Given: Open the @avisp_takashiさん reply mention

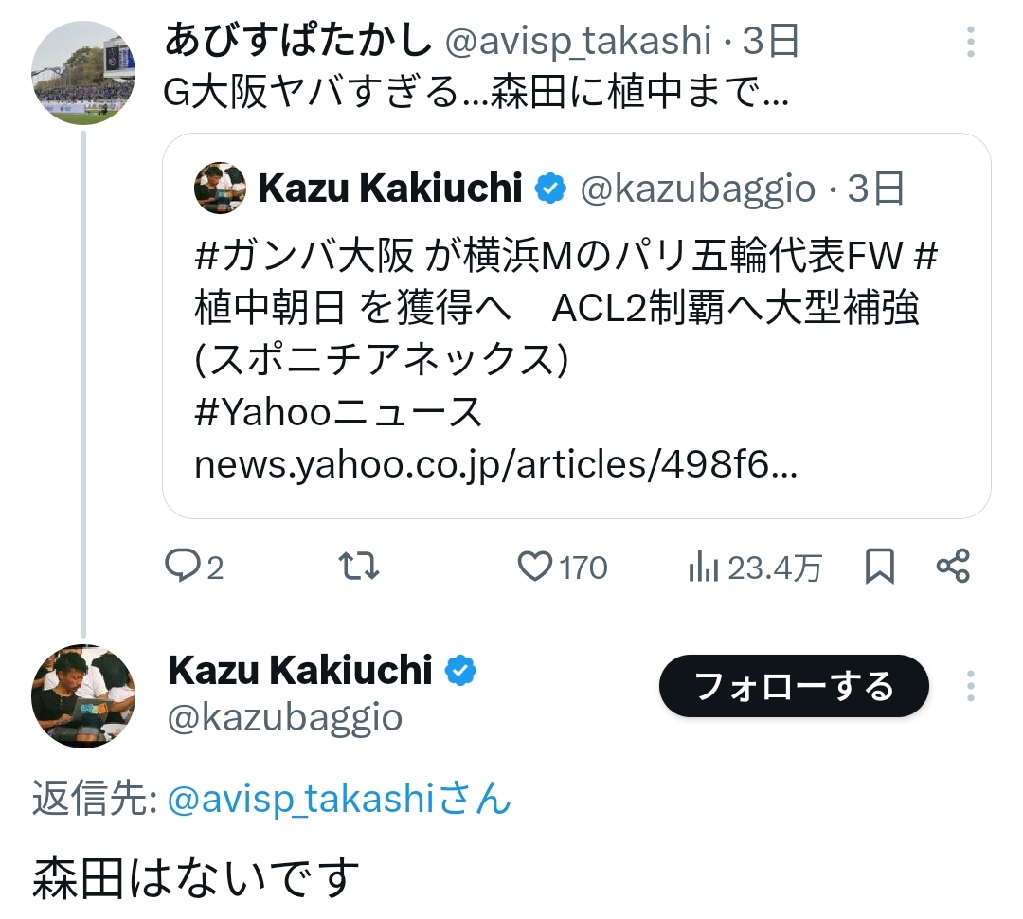Looking at the screenshot, I should tap(338, 800).
